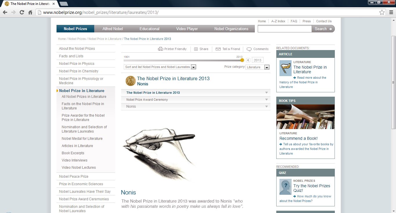Open Prize category Literature dropdown
This screenshot has height=213, width=396.
pos(257,67)
